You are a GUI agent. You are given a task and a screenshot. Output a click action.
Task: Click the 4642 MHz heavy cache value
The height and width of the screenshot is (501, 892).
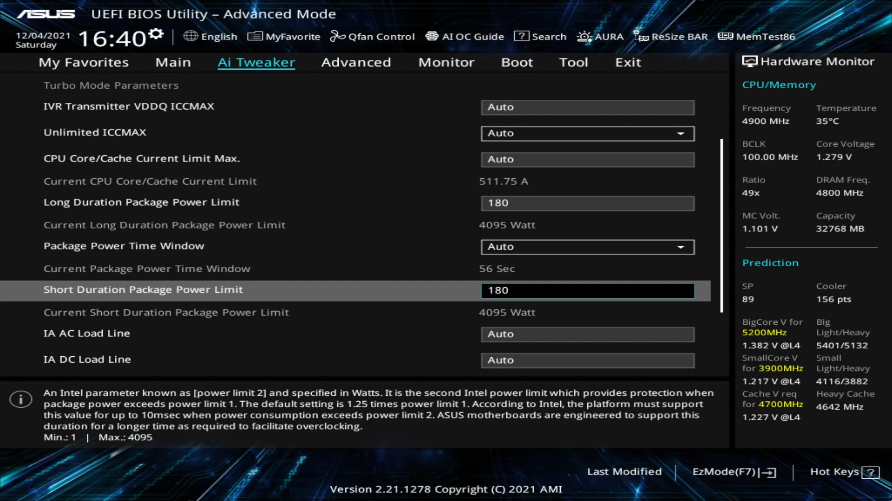coord(840,407)
